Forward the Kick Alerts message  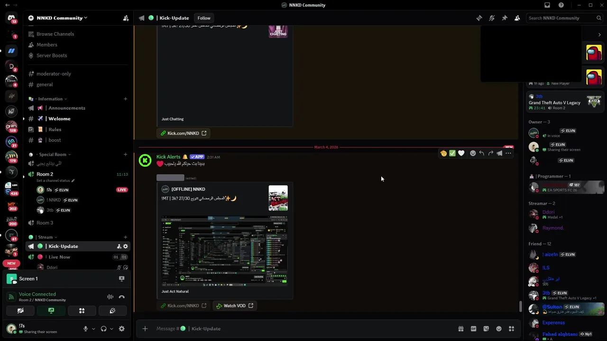pyautogui.click(x=490, y=153)
